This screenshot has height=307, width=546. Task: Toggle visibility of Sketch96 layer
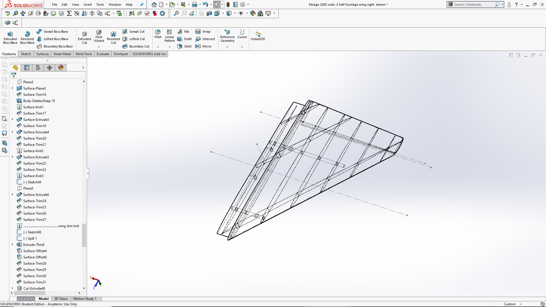(20, 232)
